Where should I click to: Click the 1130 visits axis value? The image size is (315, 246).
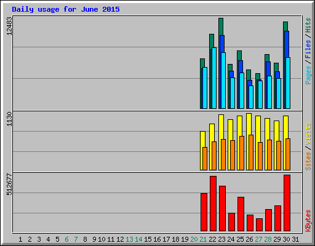point(9,119)
